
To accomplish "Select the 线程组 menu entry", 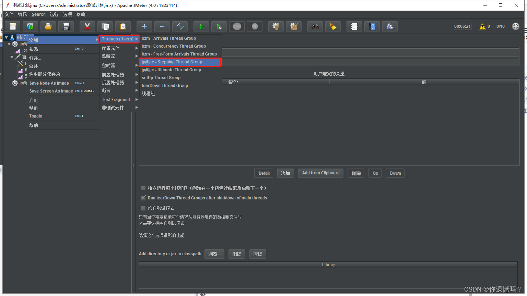I will 180,94.
